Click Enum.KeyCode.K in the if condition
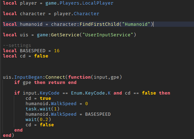Image resolution: width=194 pixels, height=139 pixels. point(91,93)
